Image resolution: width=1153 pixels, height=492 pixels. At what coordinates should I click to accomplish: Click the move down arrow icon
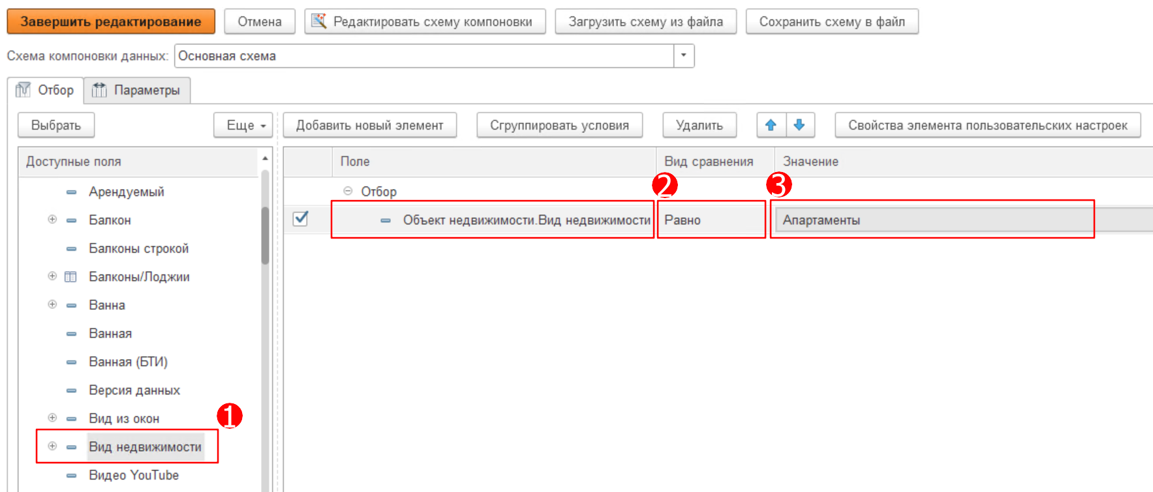799,125
